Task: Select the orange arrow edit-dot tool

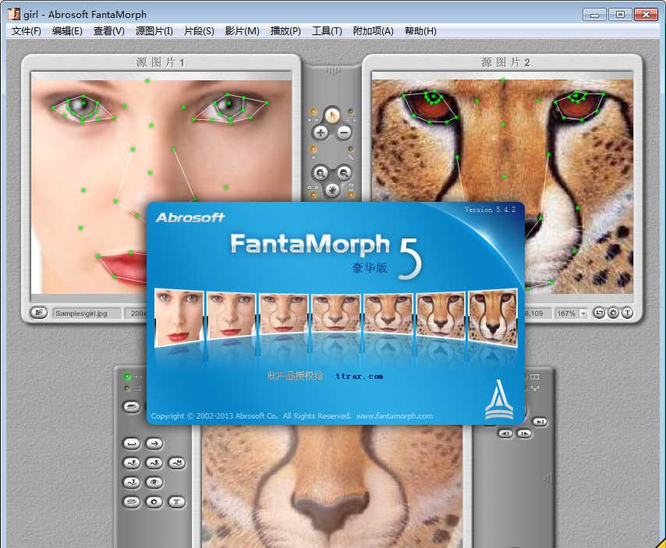Action: click(x=332, y=115)
